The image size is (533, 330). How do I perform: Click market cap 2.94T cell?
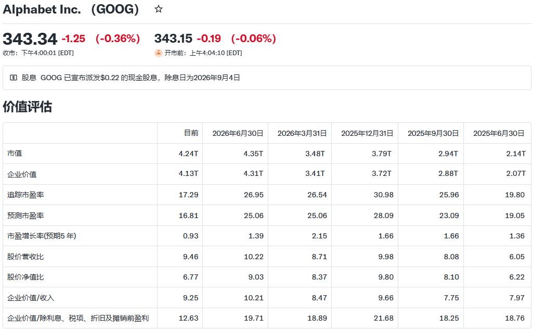click(x=448, y=154)
